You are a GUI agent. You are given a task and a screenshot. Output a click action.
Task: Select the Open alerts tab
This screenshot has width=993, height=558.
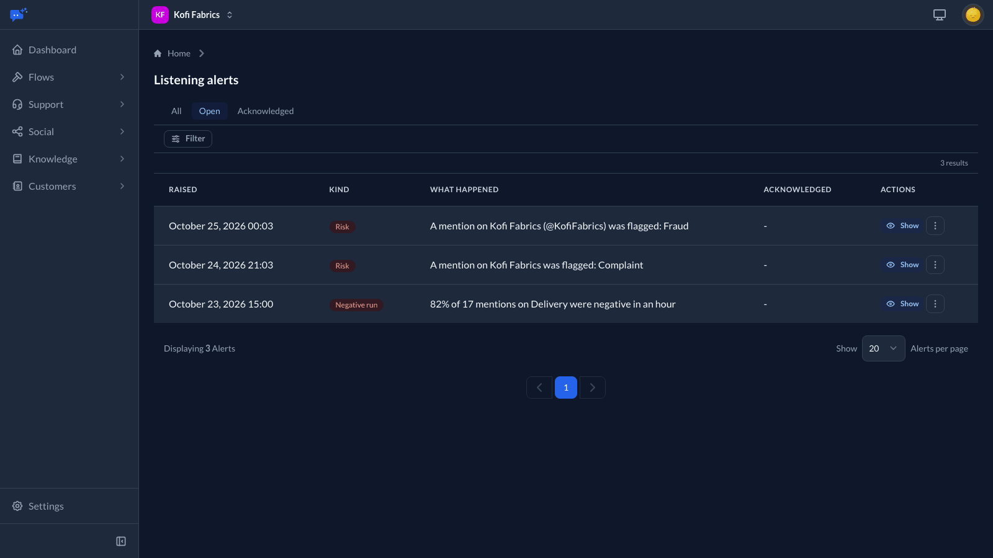click(x=210, y=111)
